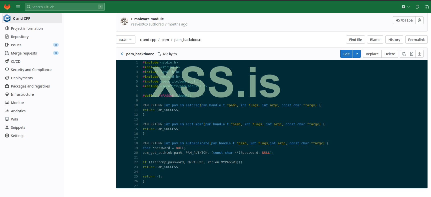Click line number 10 in code
The width and height of the screenshot is (431, 197).
[x=136, y=105]
